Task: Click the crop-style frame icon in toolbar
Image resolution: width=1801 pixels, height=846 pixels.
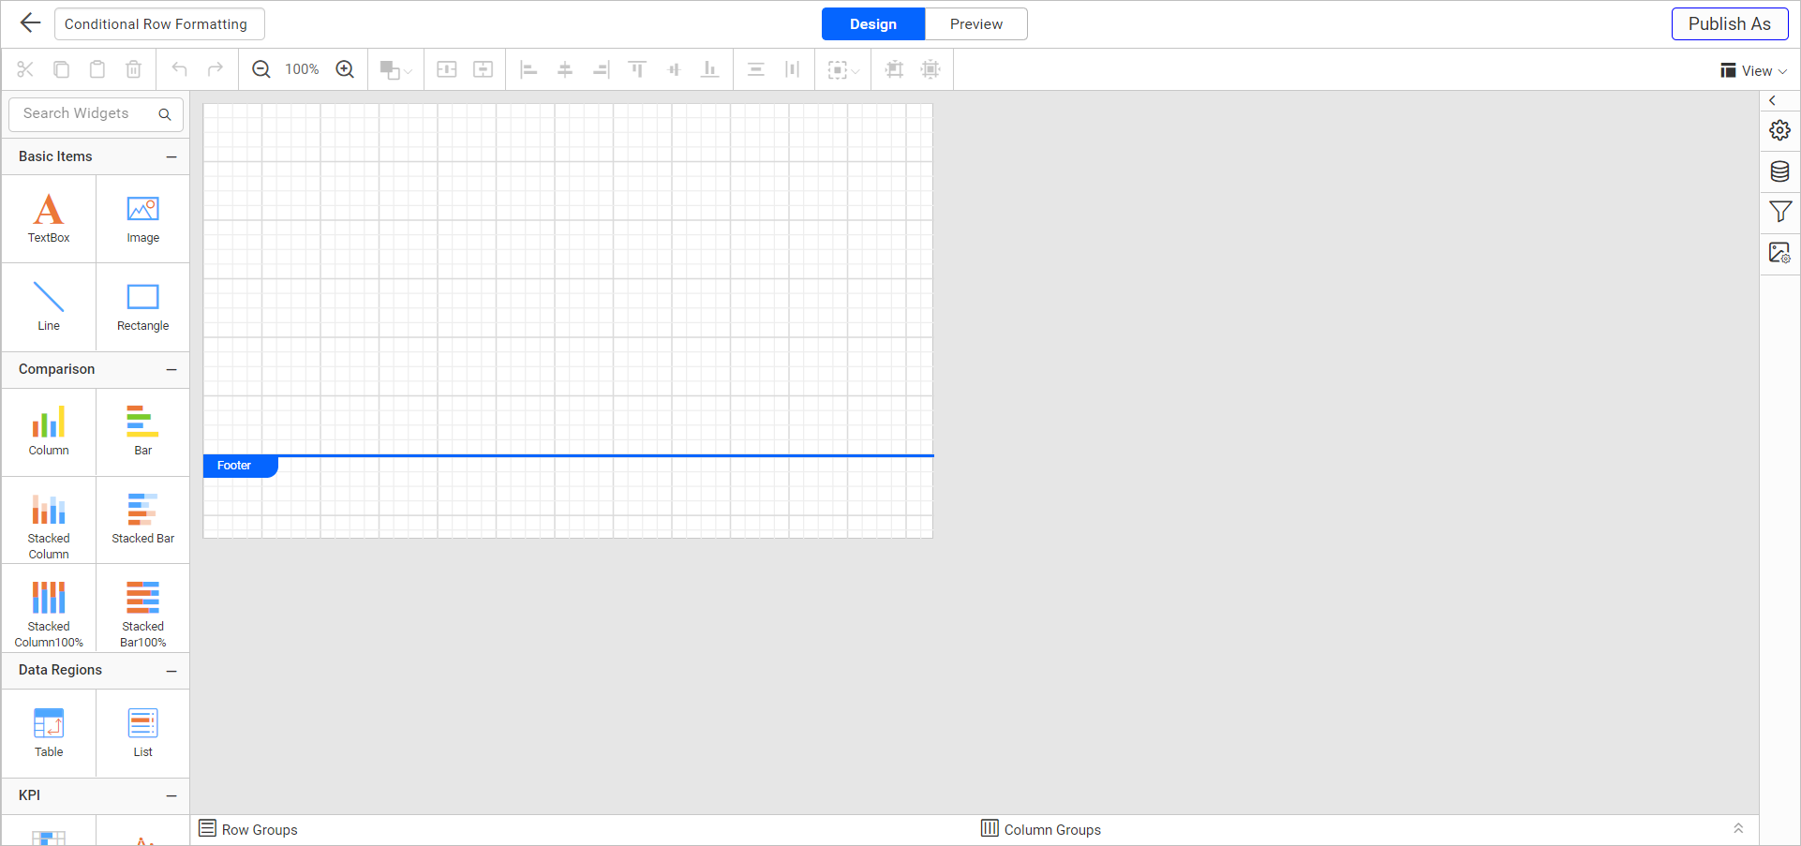Action: pyautogui.click(x=894, y=69)
